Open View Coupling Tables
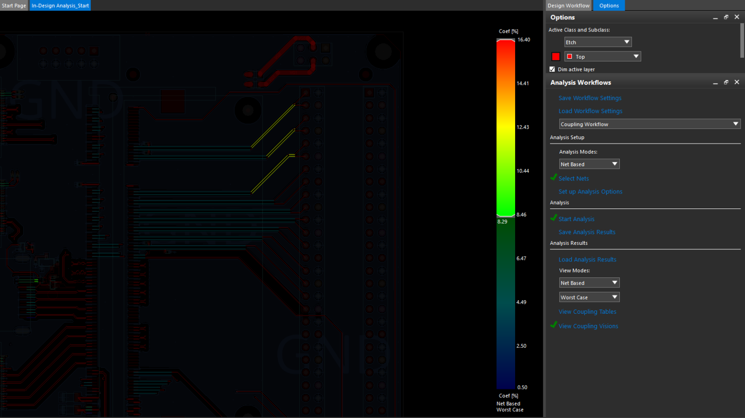This screenshot has width=745, height=418. (587, 311)
